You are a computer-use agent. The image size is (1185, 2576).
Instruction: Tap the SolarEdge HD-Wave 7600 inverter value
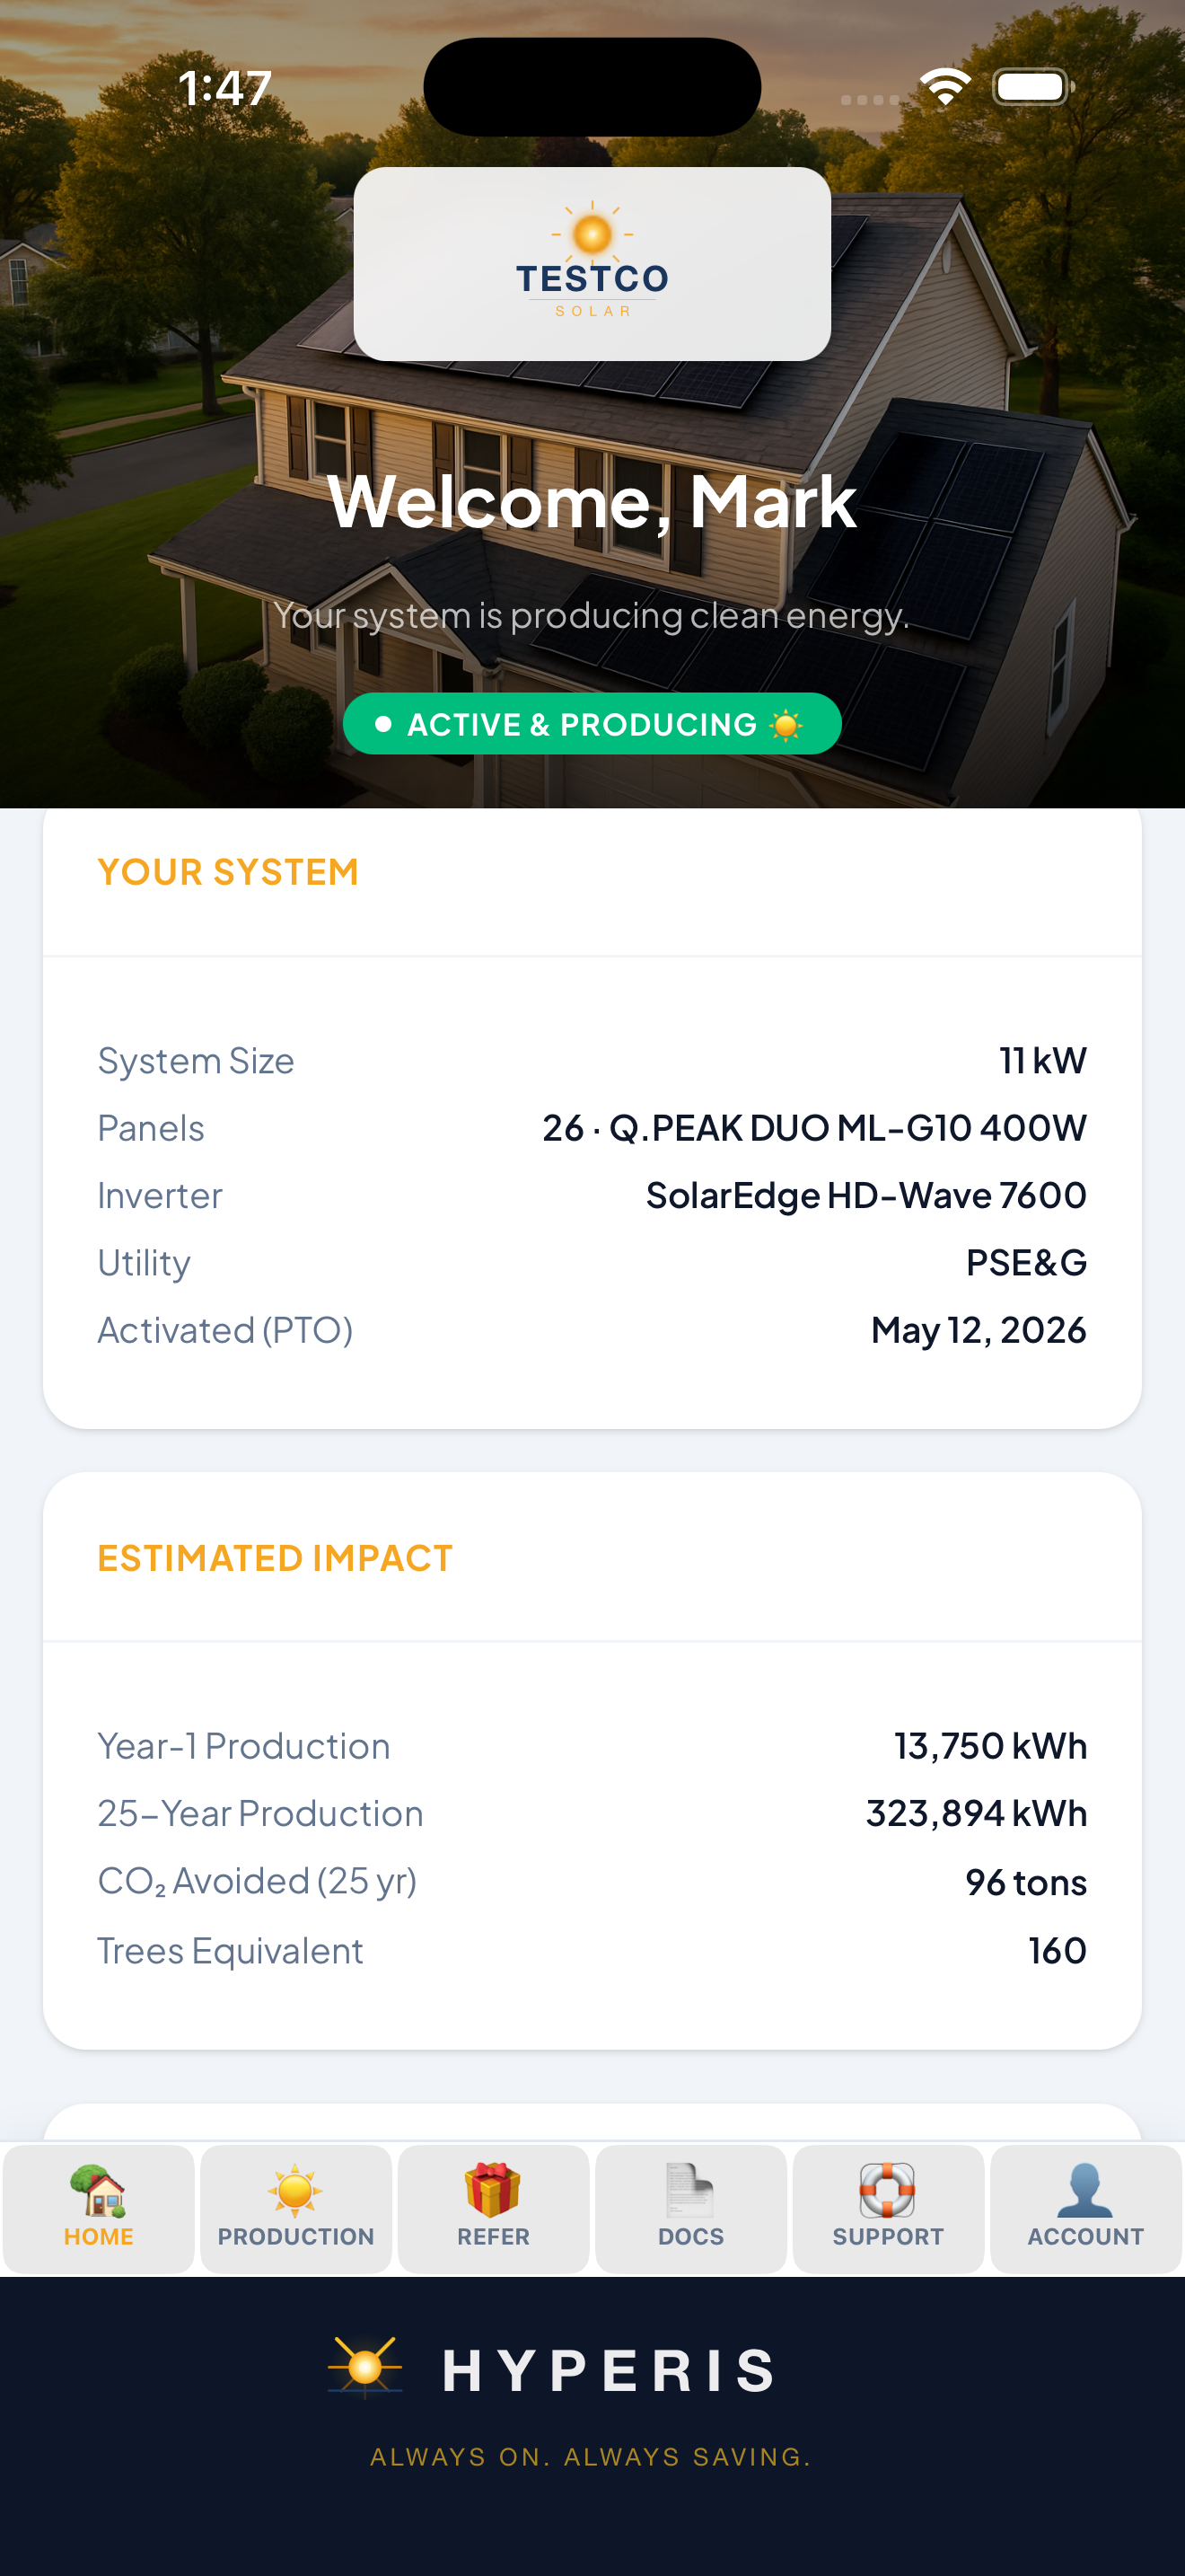866,1195
